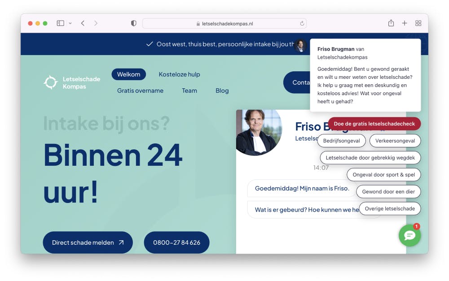Screen dimensions: 449x281
Task: Click Friso Brugman's profile photo
Action: tap(259, 133)
